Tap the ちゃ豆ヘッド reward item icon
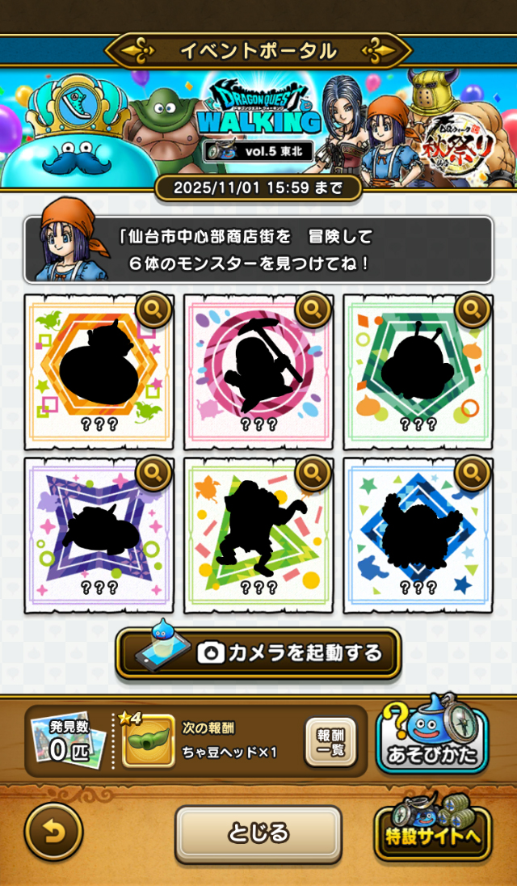Image resolution: width=517 pixels, height=886 pixels. tap(148, 741)
